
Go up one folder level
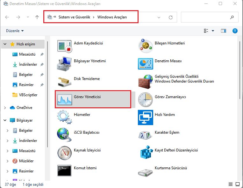[37, 17]
